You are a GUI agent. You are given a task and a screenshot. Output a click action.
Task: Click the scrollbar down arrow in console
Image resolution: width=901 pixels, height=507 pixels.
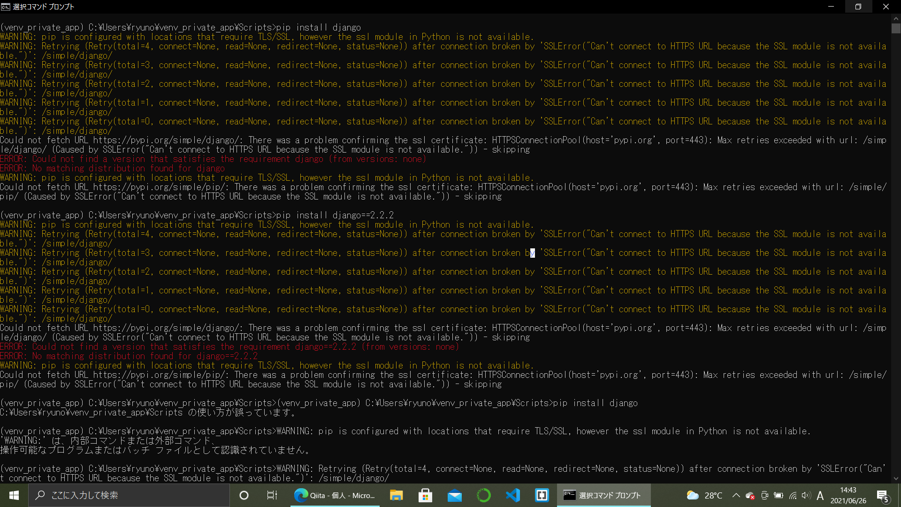(896, 479)
